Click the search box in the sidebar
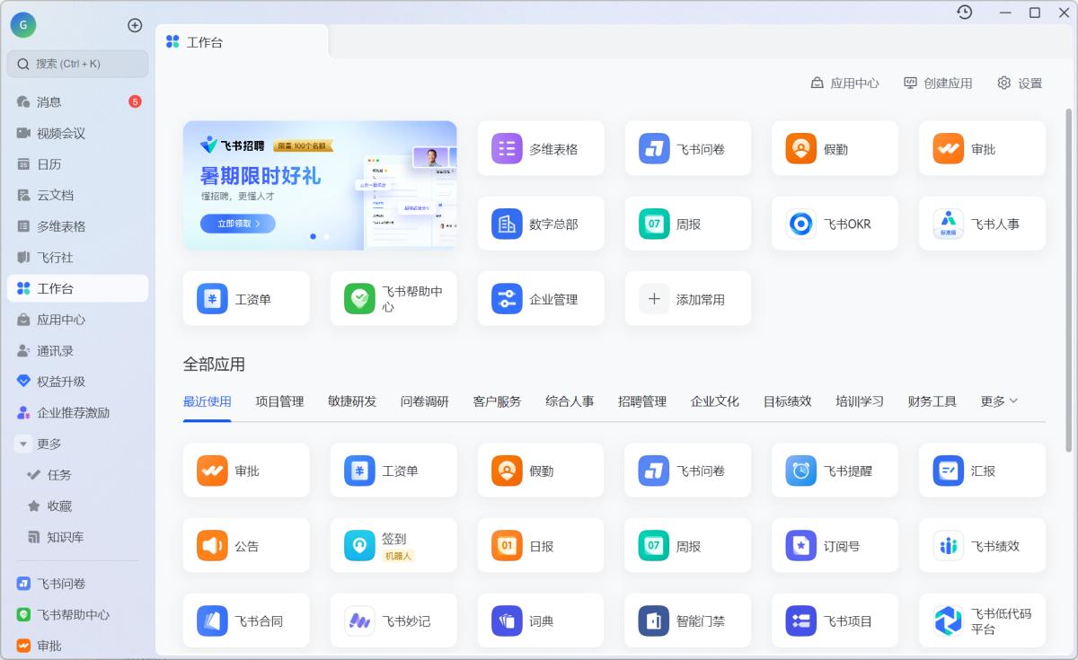The height and width of the screenshot is (660, 1078). pyautogui.click(x=77, y=64)
